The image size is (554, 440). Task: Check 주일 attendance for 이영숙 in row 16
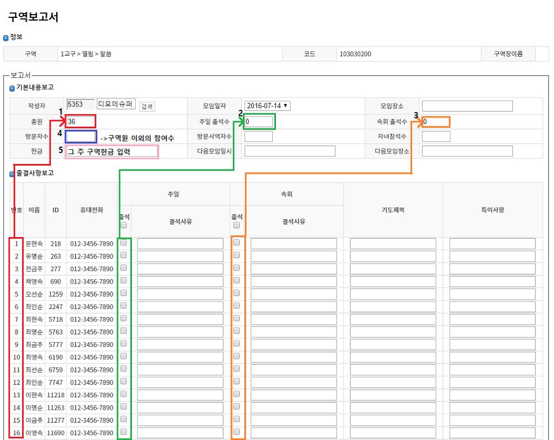[x=123, y=432]
